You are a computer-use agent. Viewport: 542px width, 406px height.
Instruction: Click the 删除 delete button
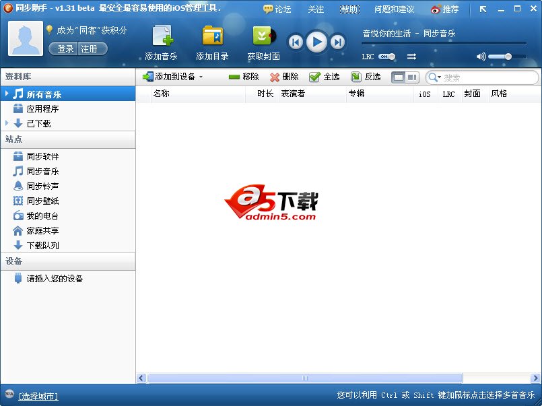pos(284,77)
